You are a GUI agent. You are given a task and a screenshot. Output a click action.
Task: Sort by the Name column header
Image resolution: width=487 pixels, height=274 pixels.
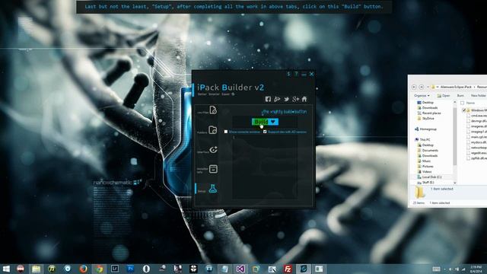(x=471, y=103)
